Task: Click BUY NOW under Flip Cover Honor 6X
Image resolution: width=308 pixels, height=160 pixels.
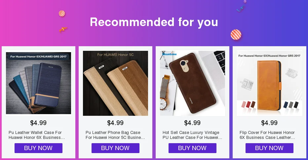Action: point(270,148)
